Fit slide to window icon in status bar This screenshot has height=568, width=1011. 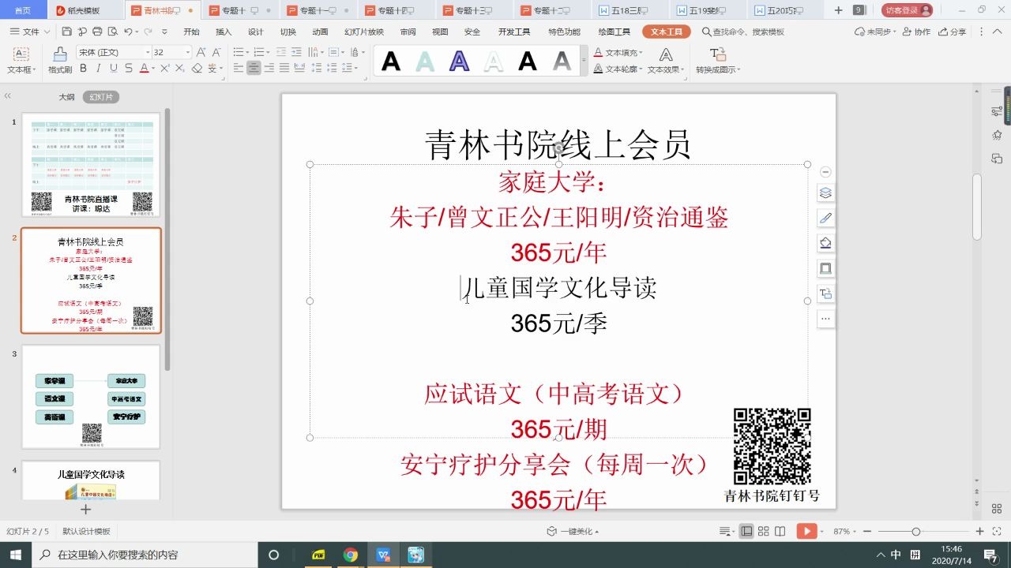(x=996, y=532)
